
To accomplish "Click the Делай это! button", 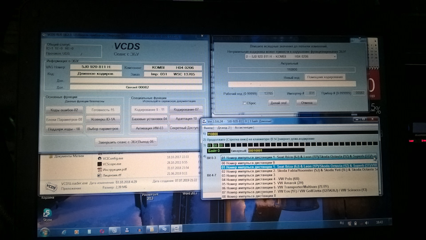I will [x=279, y=103].
